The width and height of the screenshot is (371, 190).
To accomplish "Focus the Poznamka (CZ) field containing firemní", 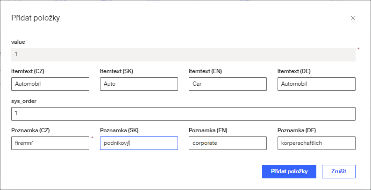I will tap(50, 143).
